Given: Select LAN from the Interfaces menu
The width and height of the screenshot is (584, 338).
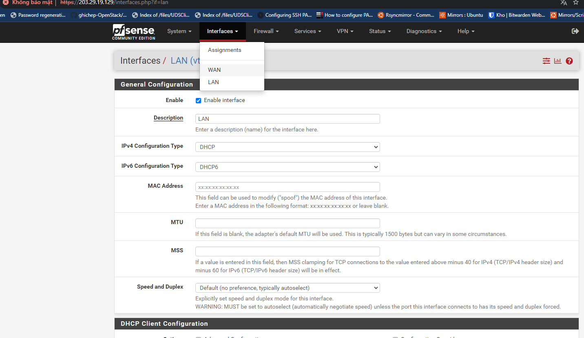Looking at the screenshot, I should click(213, 82).
